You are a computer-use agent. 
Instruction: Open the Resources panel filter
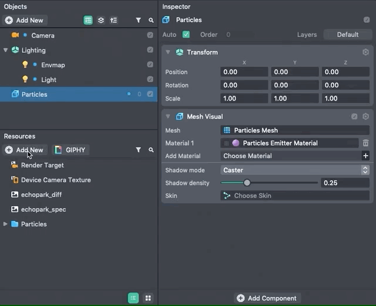(x=139, y=150)
